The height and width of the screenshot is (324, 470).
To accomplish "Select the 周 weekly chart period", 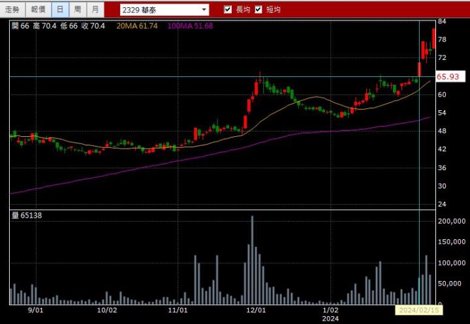I will 78,10.
